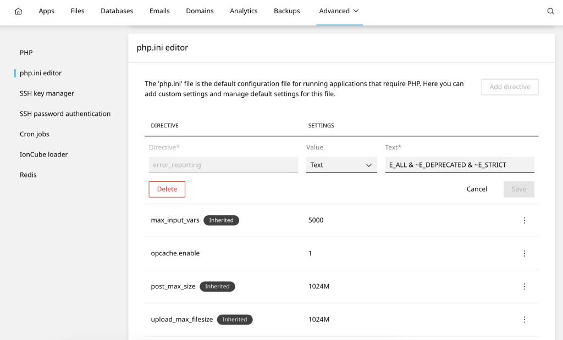View the Analytics tab

(x=244, y=11)
